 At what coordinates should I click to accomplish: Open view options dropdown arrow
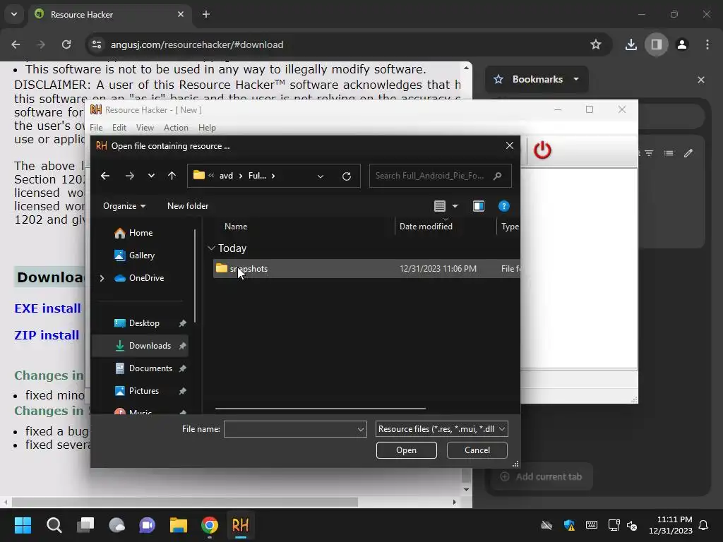tap(455, 206)
